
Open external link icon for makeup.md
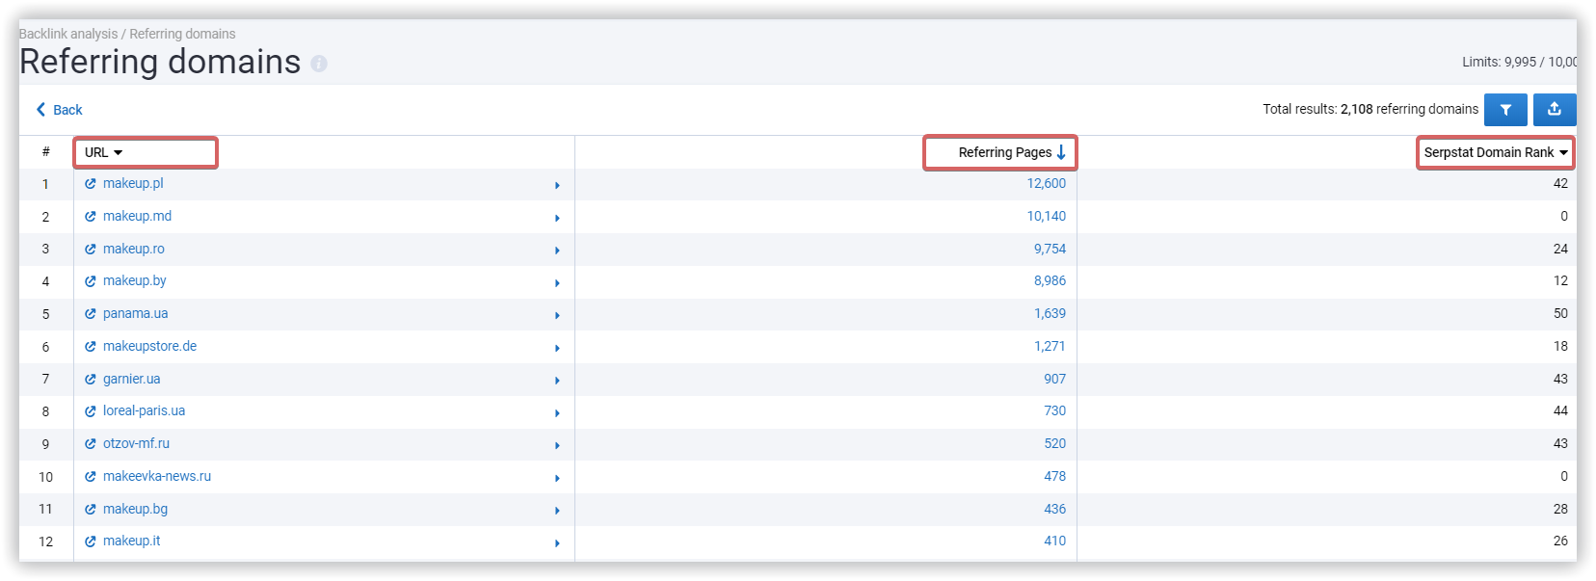pyautogui.click(x=91, y=216)
